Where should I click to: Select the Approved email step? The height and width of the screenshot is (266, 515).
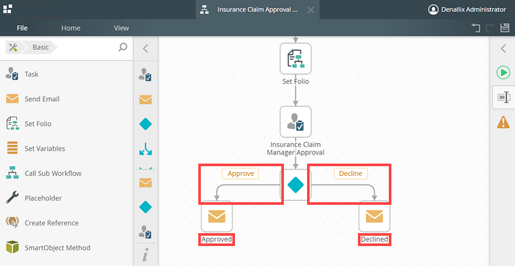(216, 216)
